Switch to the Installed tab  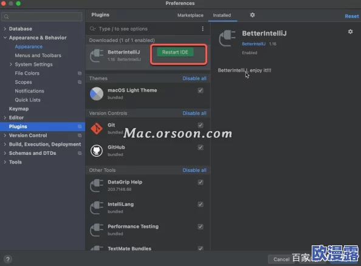pos(222,15)
